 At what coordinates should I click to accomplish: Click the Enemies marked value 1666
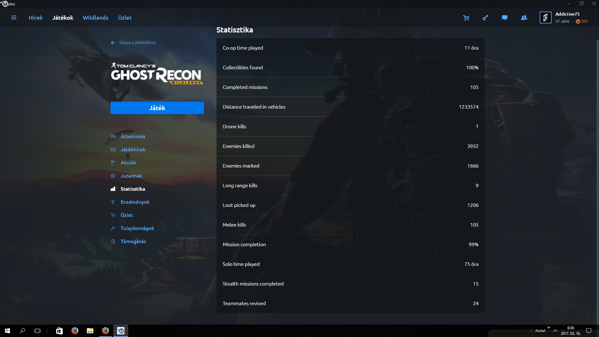[473, 166]
